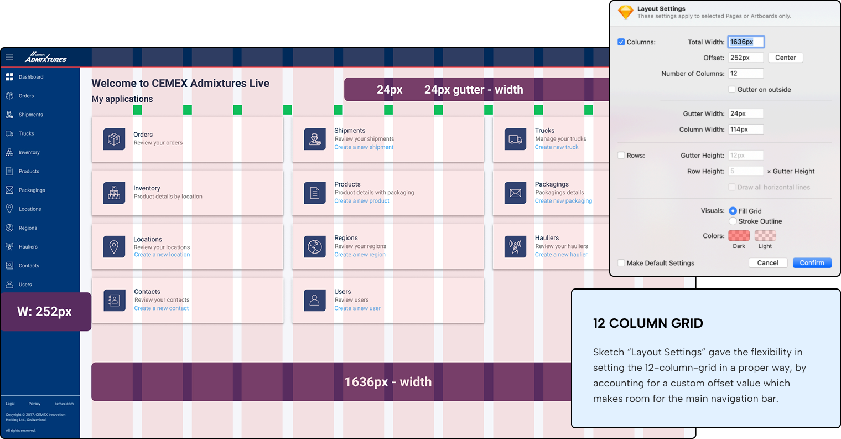Select the Trucks sidebar icon

(x=10, y=133)
